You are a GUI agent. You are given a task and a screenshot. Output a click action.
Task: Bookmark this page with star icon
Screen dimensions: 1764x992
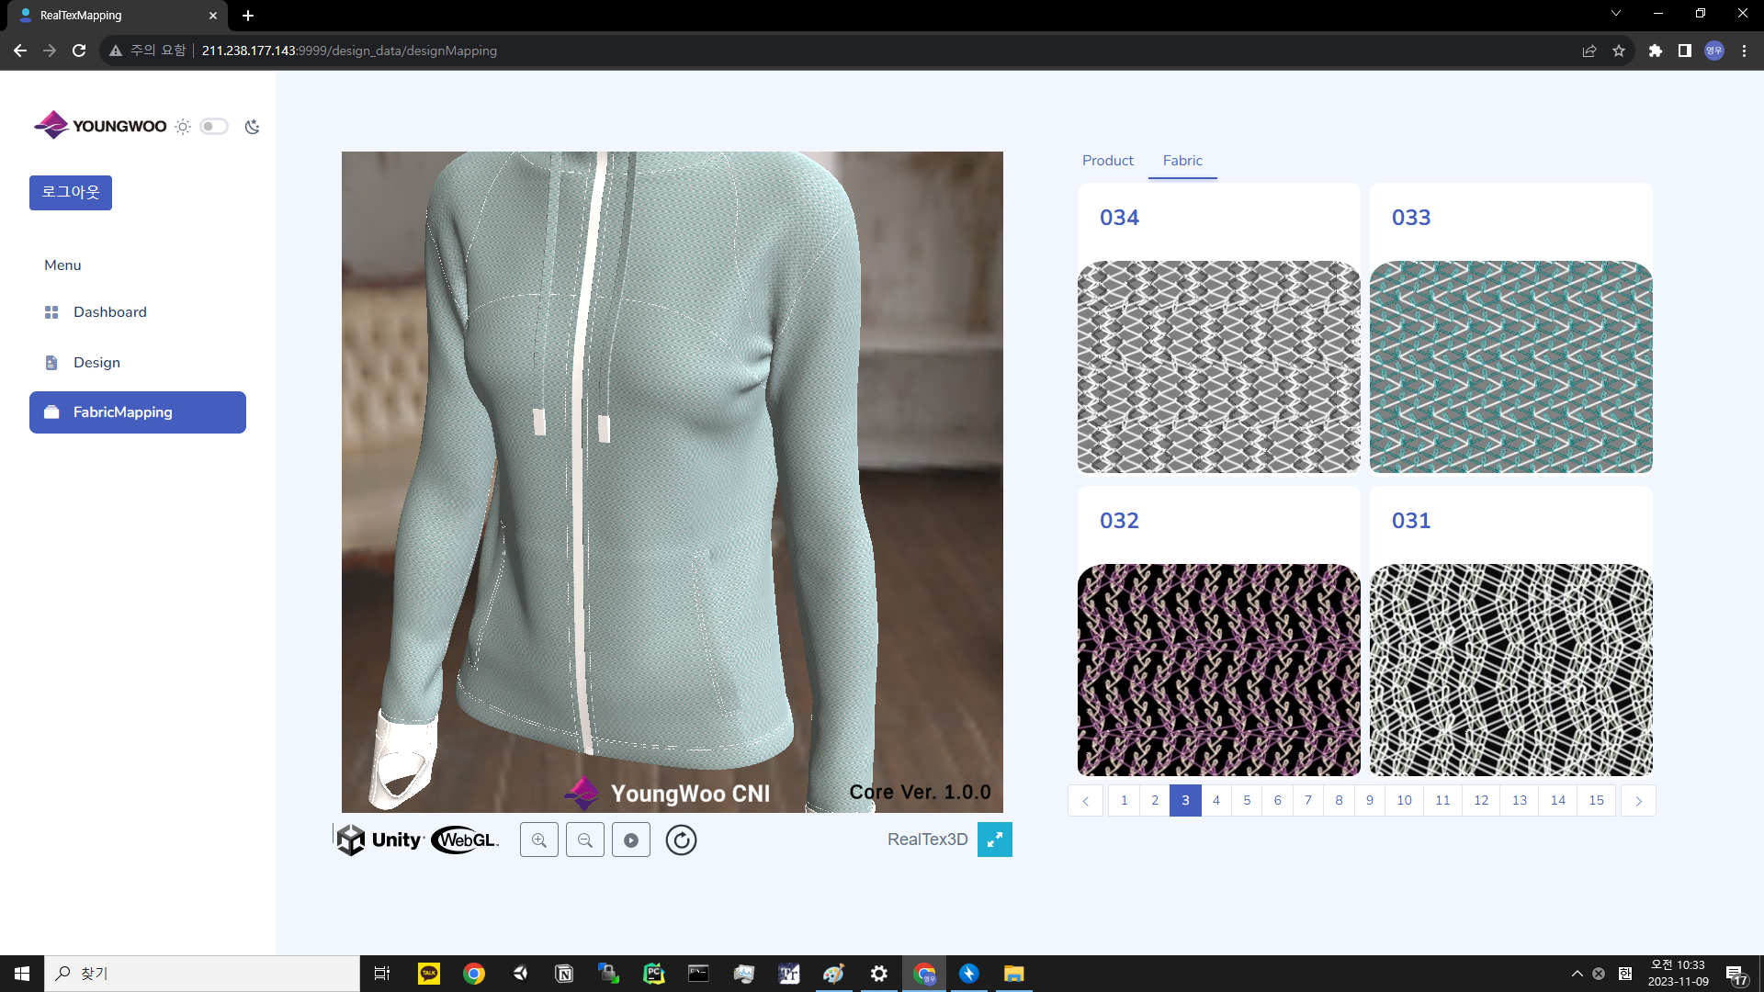point(1618,51)
